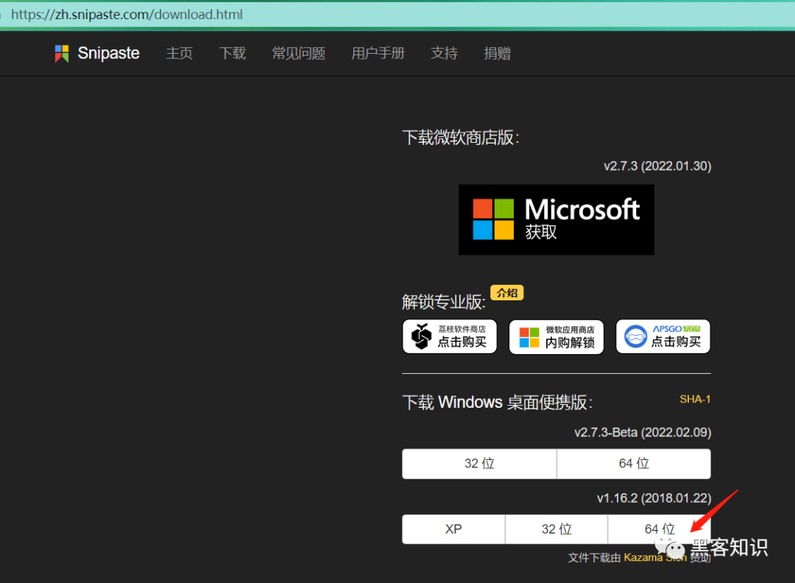Click the 下载 Windows 桌面便携版 heading
795x583 pixels.
(498, 402)
